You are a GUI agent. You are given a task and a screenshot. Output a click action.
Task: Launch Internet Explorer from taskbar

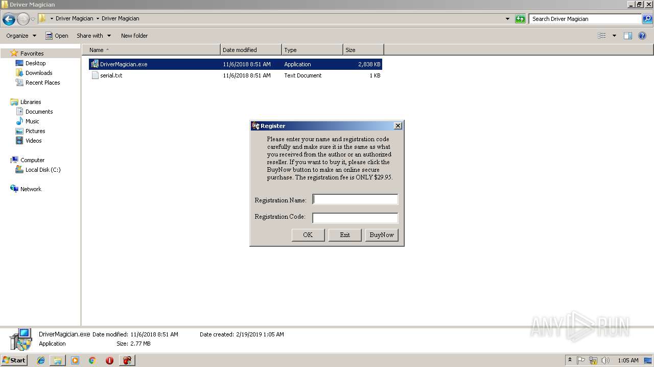41,360
